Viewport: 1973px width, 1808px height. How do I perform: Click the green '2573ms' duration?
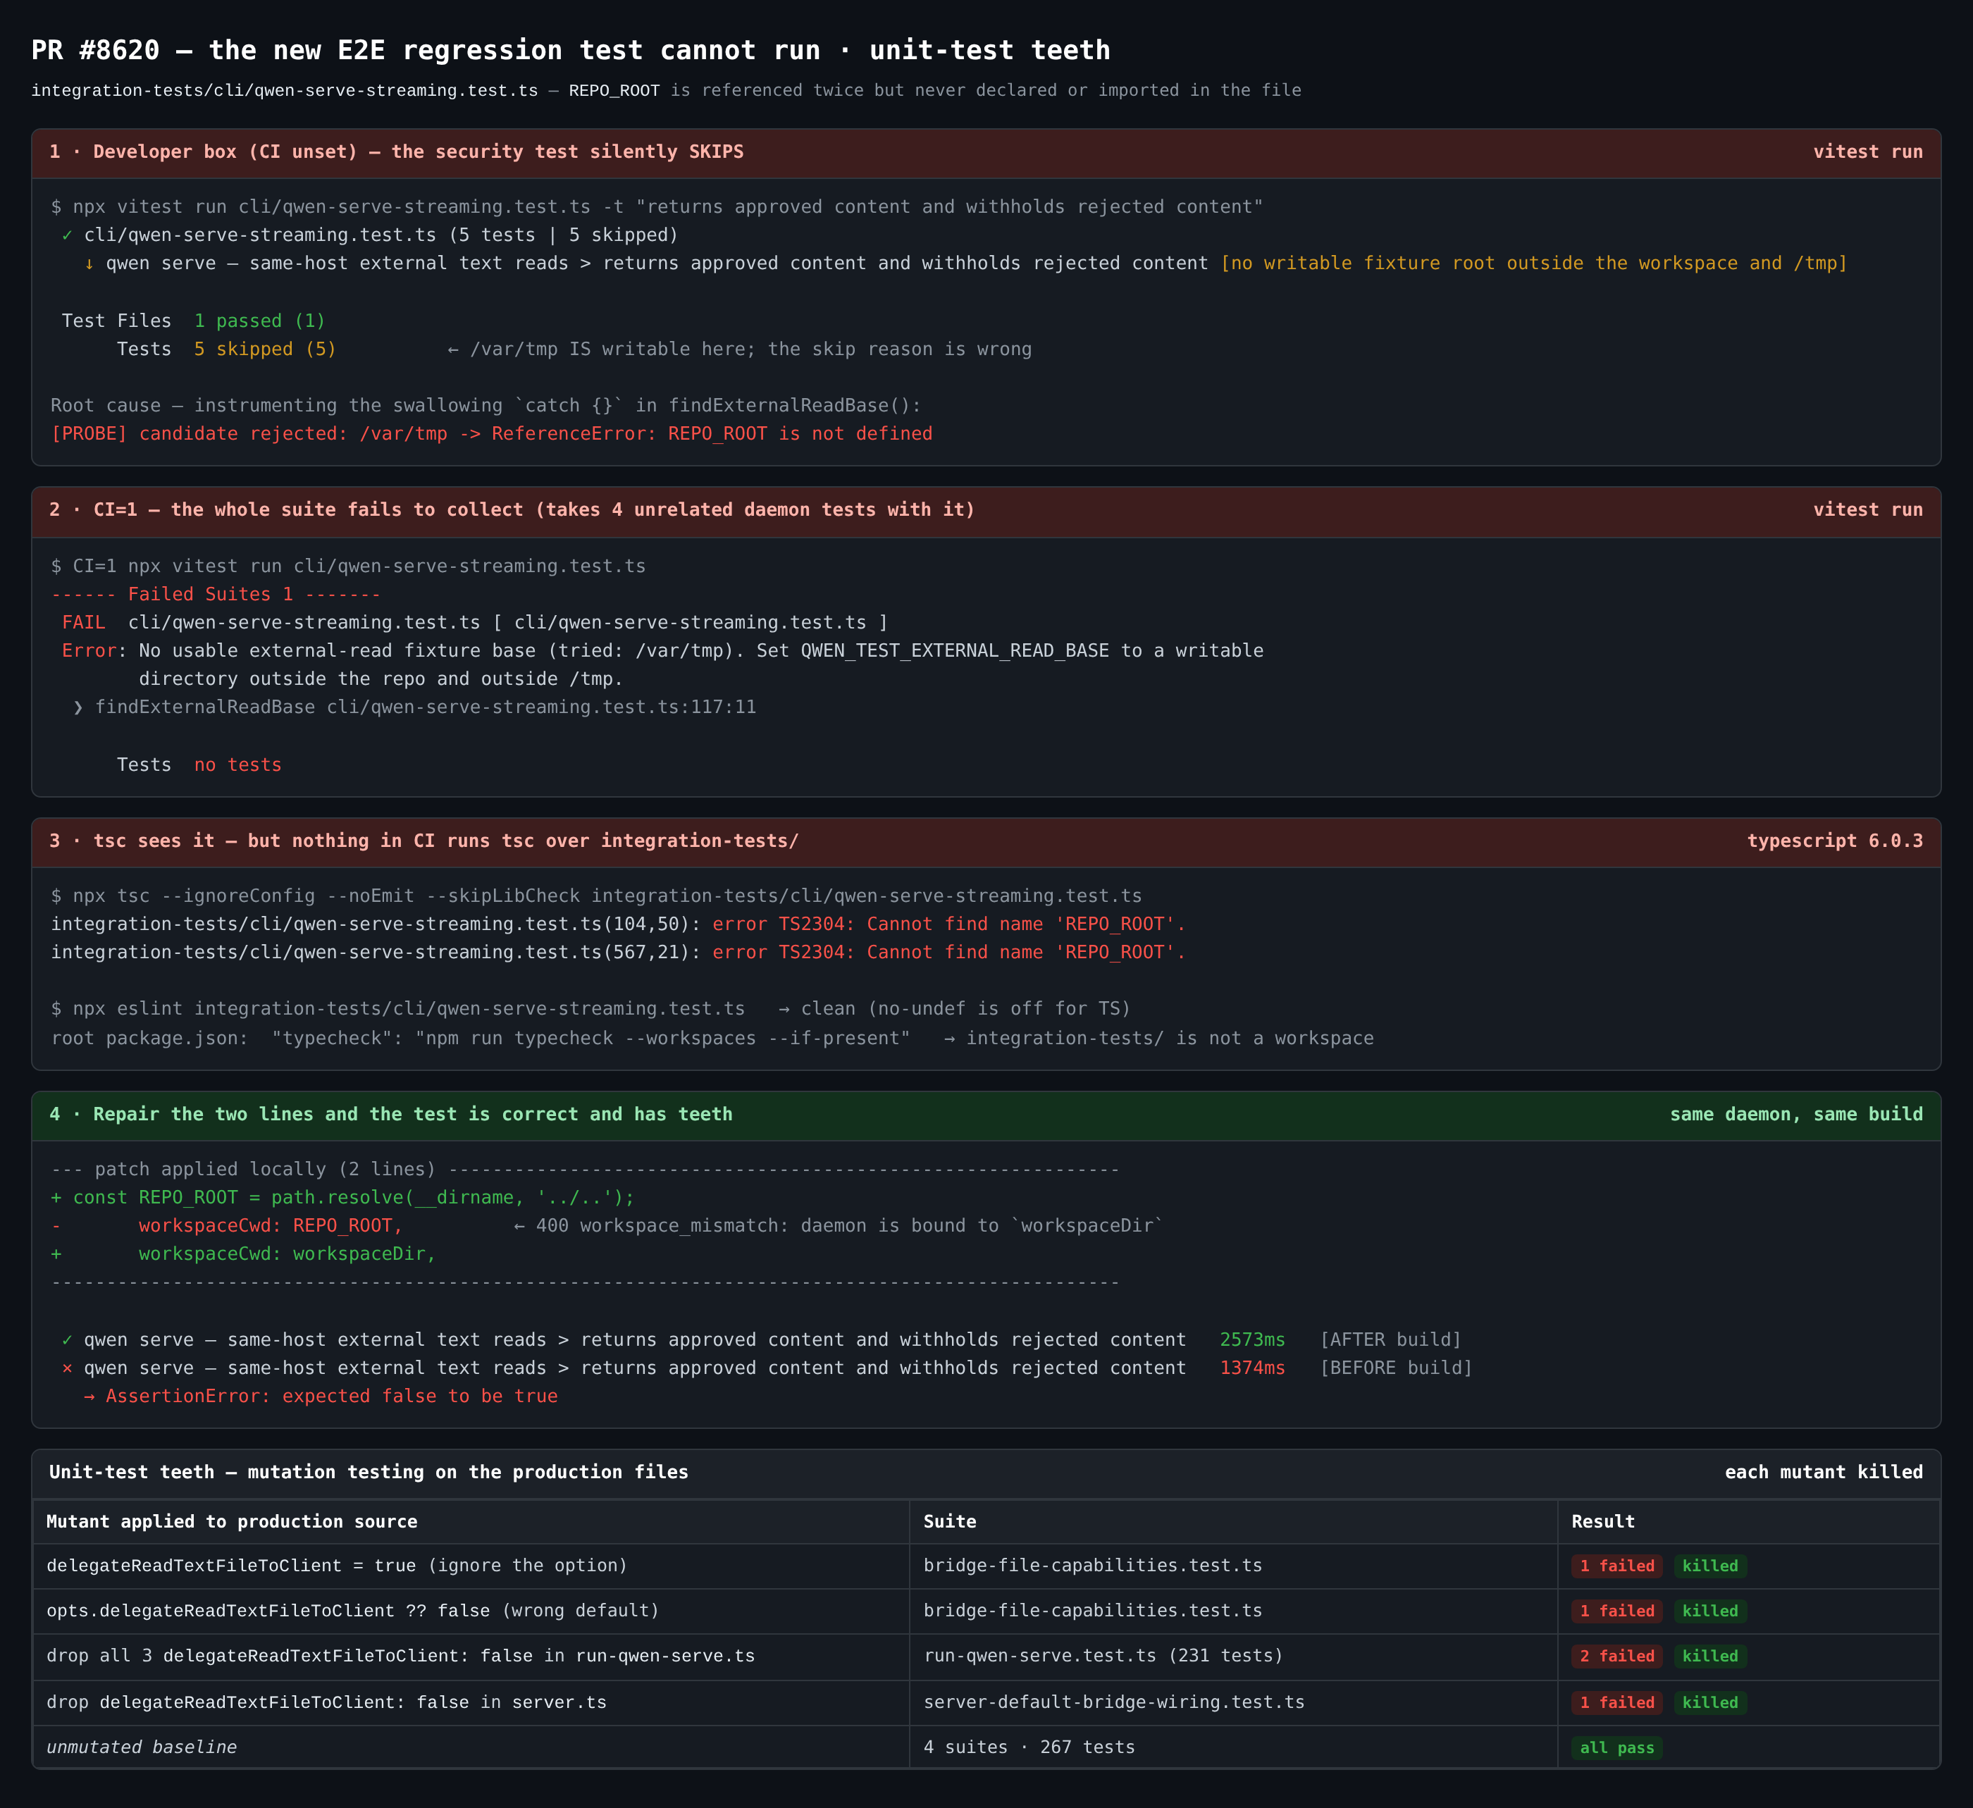point(1253,1340)
